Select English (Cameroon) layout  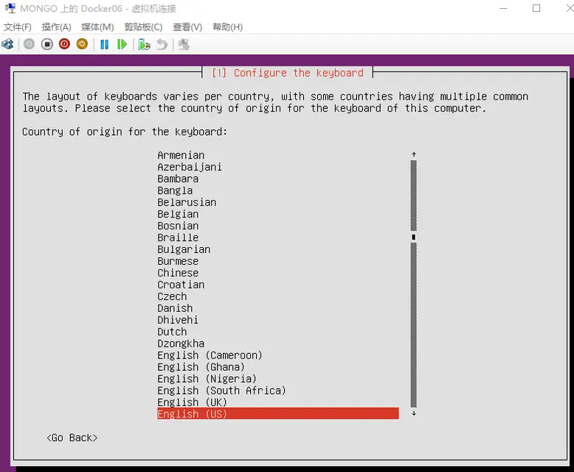(210, 355)
